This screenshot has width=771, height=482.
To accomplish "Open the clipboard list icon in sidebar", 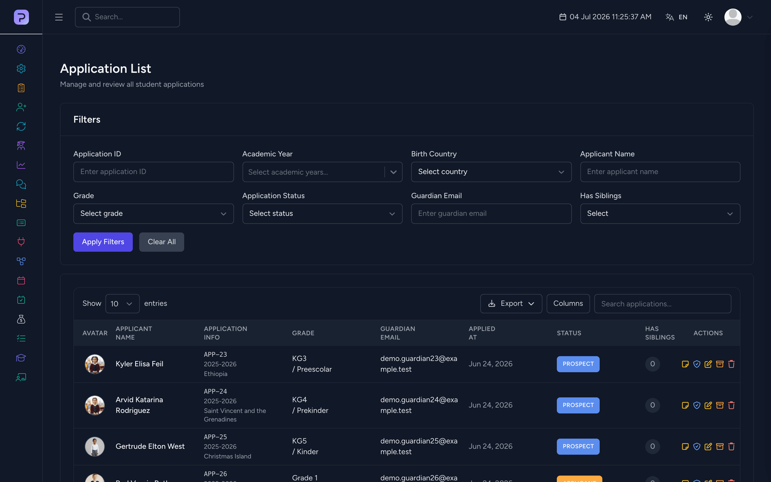I will click(21, 88).
